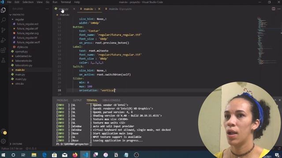Open styles.css in Explorer
Screen dimensions: 282x158
point(22,47)
